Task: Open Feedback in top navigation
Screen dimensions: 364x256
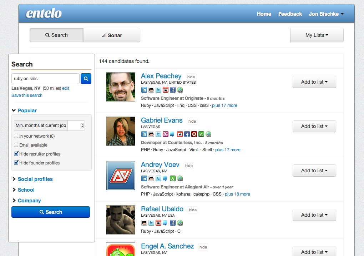Action: click(290, 14)
